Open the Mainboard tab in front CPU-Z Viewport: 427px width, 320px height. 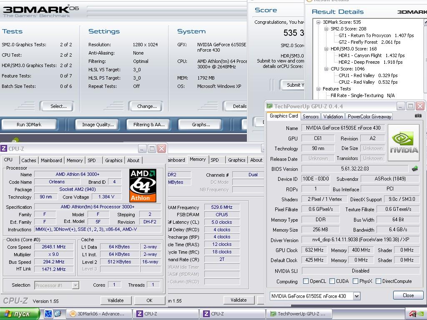click(x=51, y=160)
